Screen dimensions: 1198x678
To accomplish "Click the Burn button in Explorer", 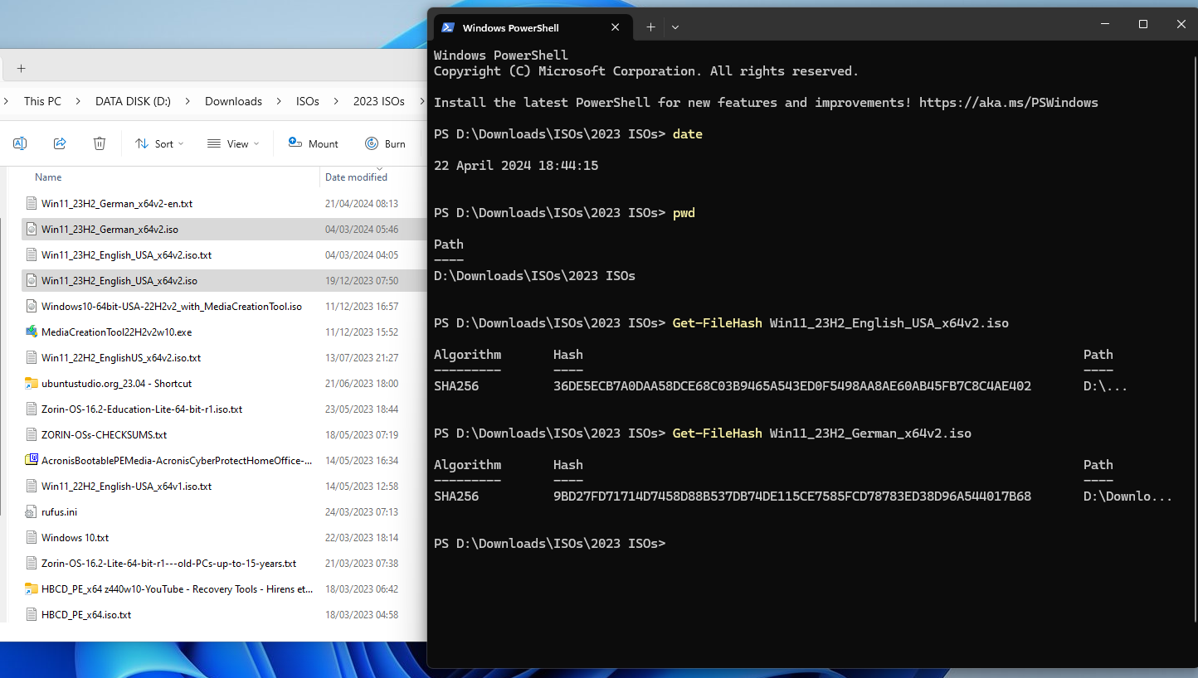I will point(386,143).
